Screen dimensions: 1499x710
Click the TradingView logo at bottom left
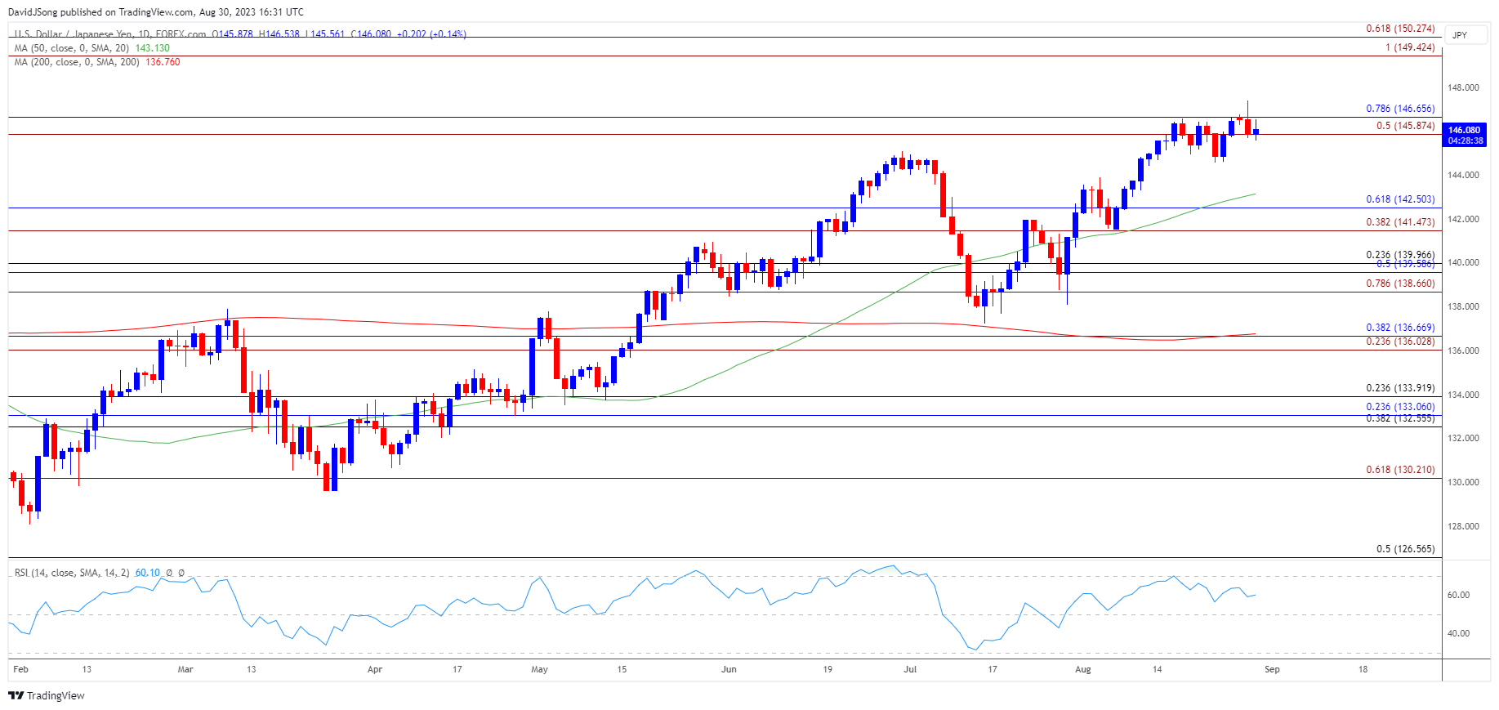[47, 695]
